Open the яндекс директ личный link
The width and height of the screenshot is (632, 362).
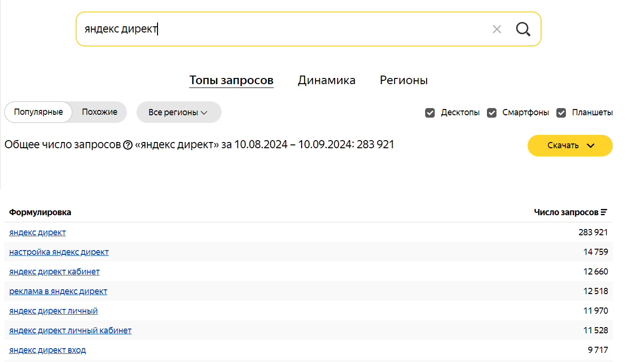(x=53, y=311)
